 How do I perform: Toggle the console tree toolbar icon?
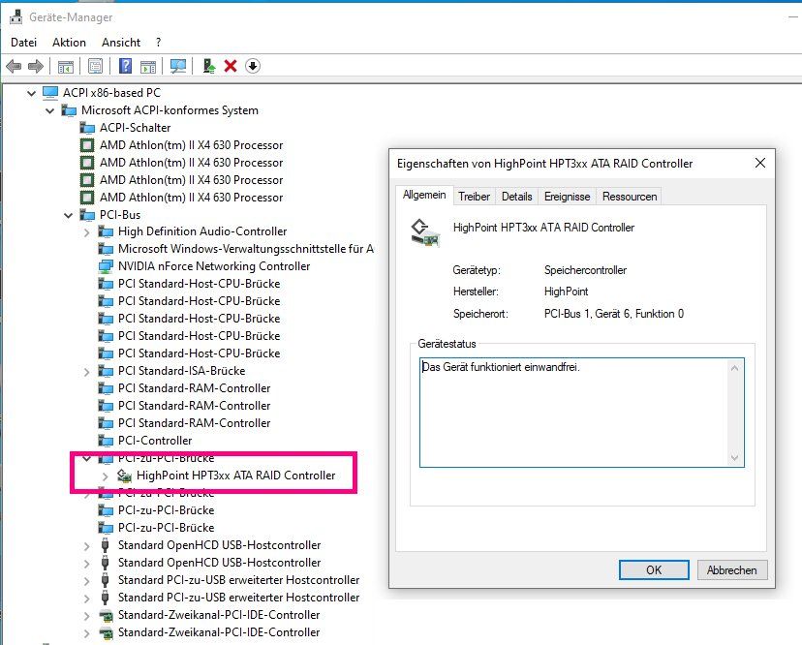coord(66,66)
